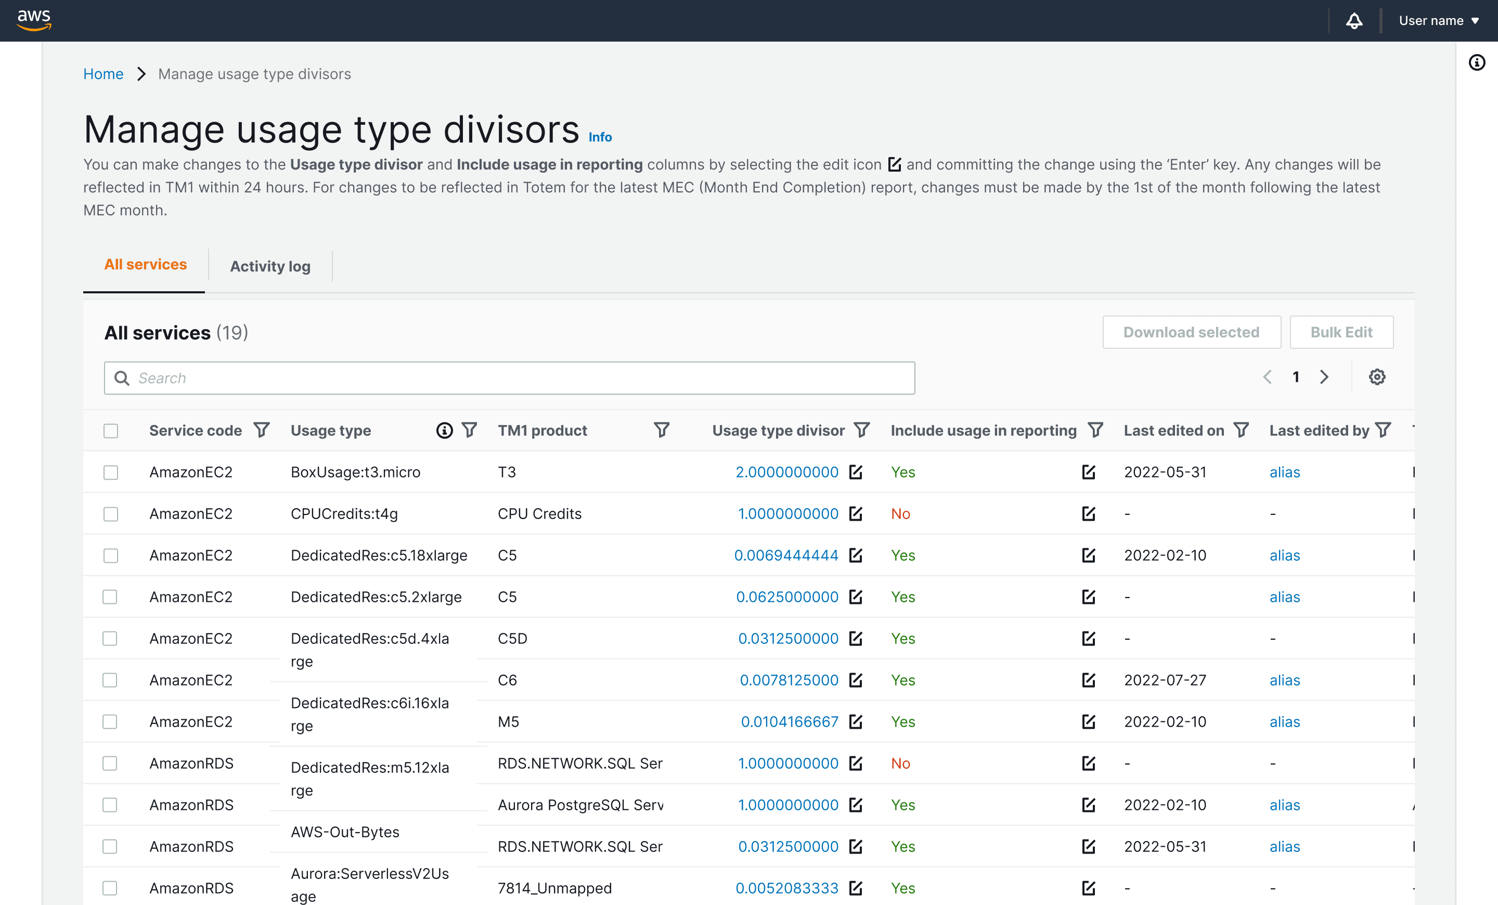
Task: Click the Bulk Edit button
Action: [x=1341, y=332]
